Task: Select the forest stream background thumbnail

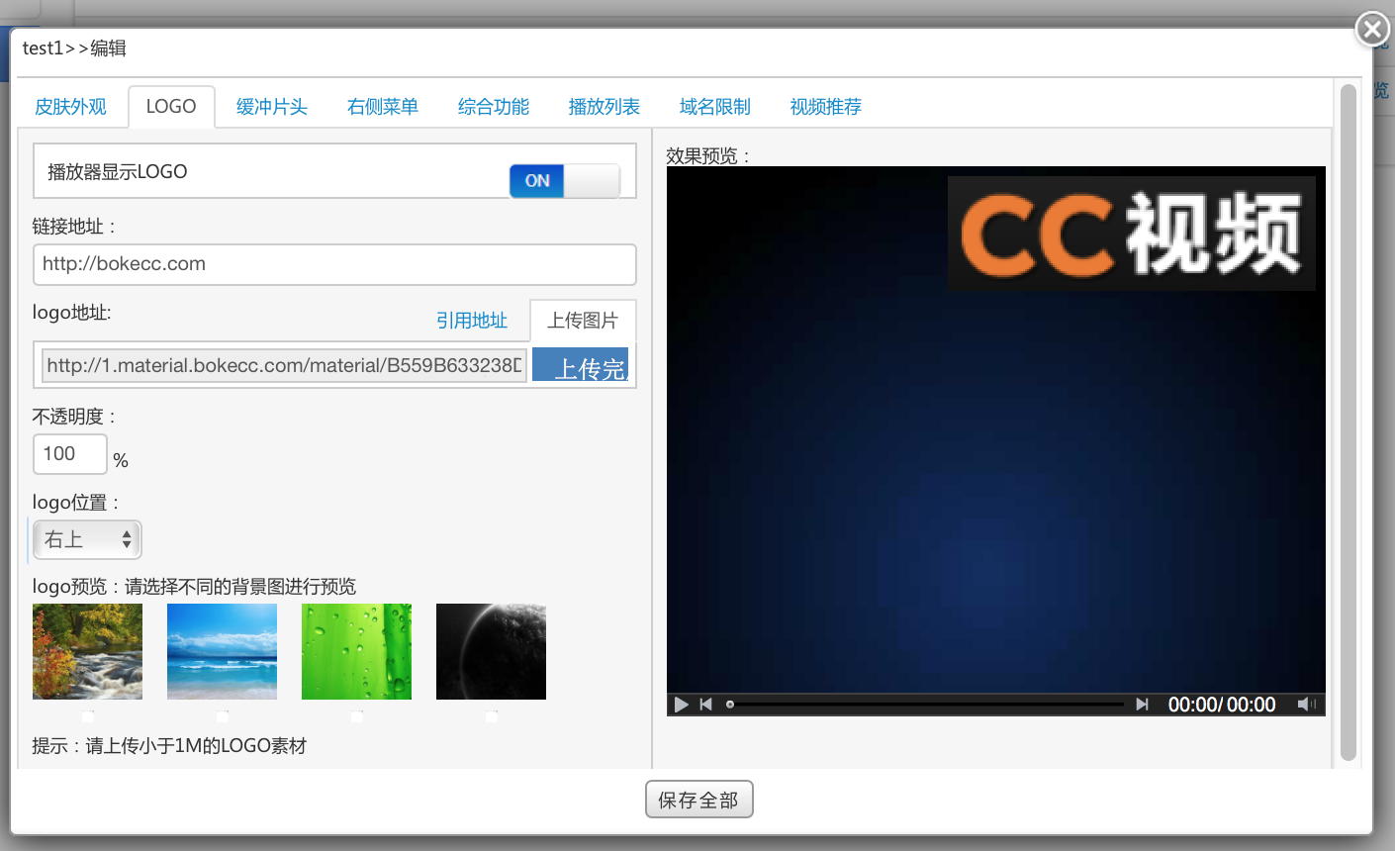Action: [x=87, y=651]
